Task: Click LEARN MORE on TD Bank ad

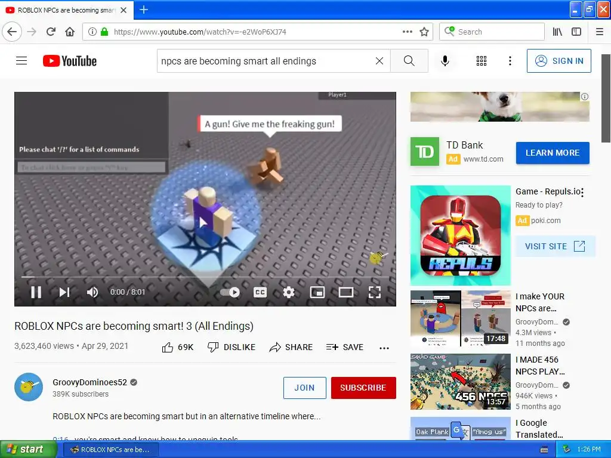Action: [553, 153]
